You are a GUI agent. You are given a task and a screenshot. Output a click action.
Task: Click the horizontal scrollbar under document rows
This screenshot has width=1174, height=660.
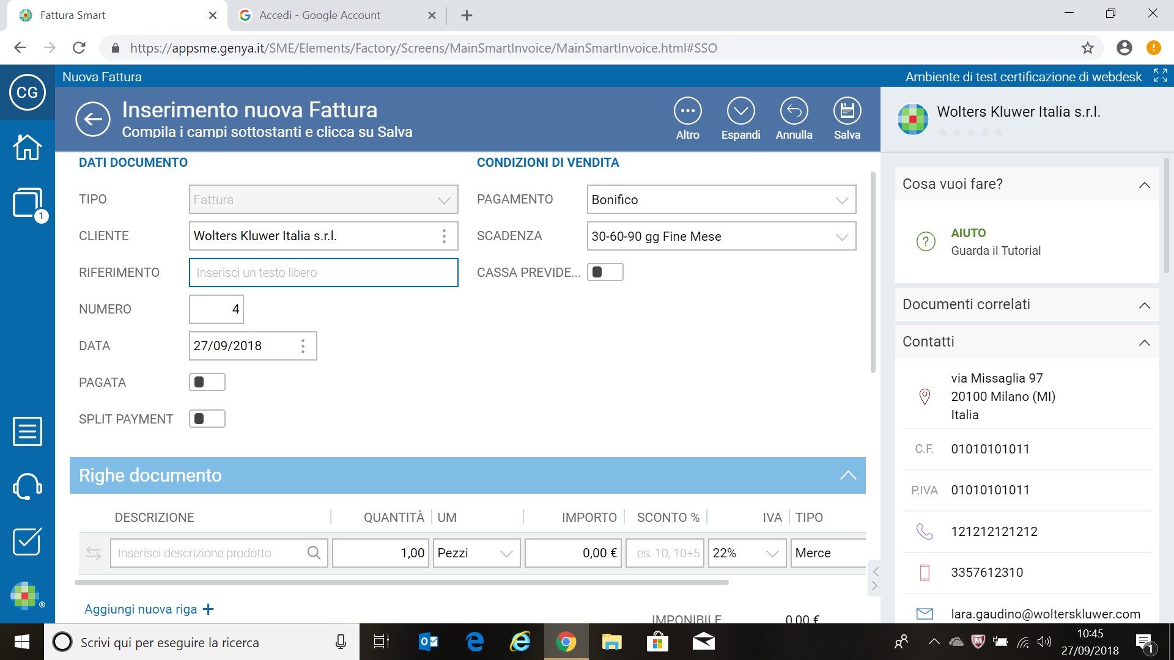click(401, 582)
